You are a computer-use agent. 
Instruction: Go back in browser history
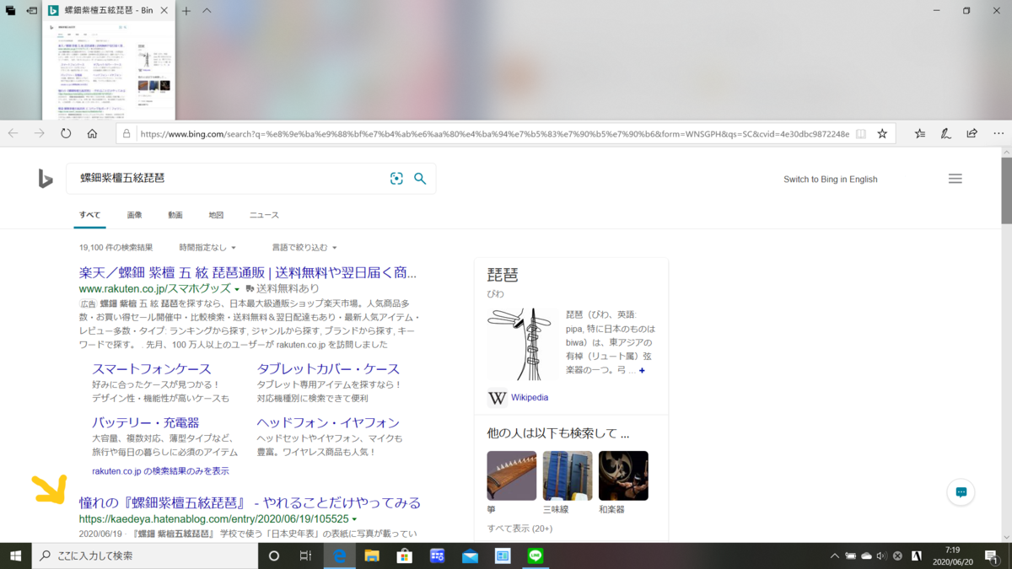[x=13, y=133]
